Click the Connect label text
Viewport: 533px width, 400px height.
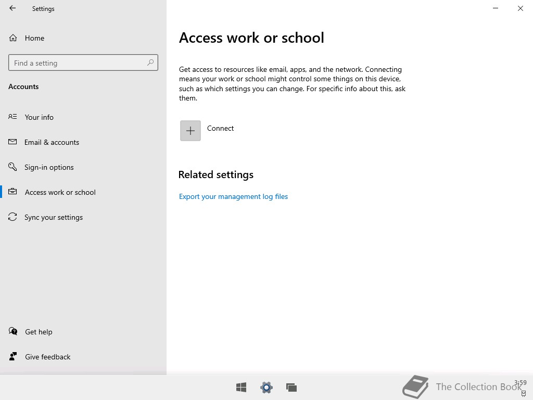click(x=220, y=128)
